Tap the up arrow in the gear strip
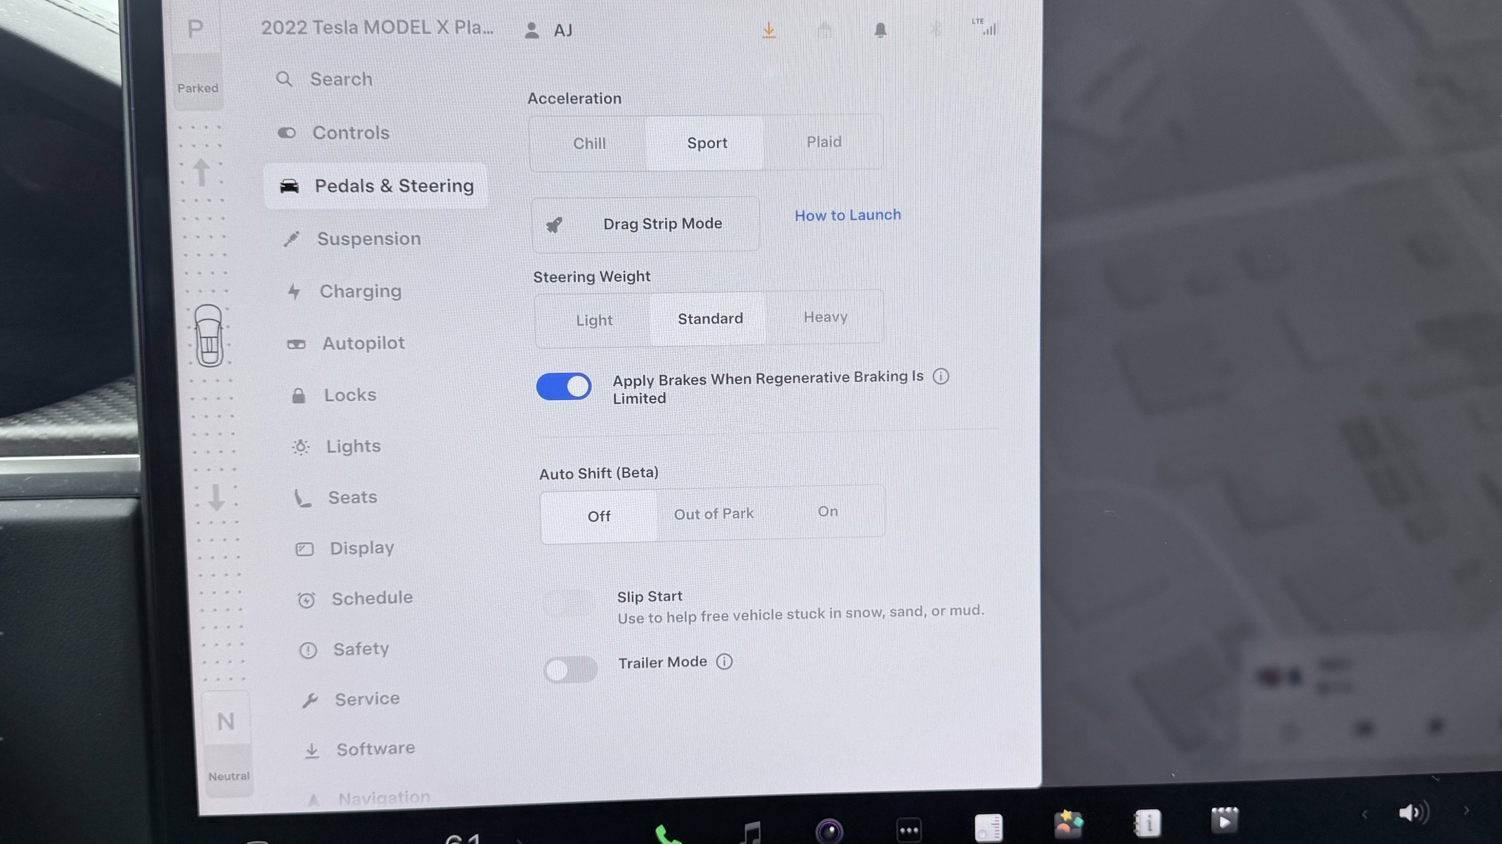 tap(202, 173)
